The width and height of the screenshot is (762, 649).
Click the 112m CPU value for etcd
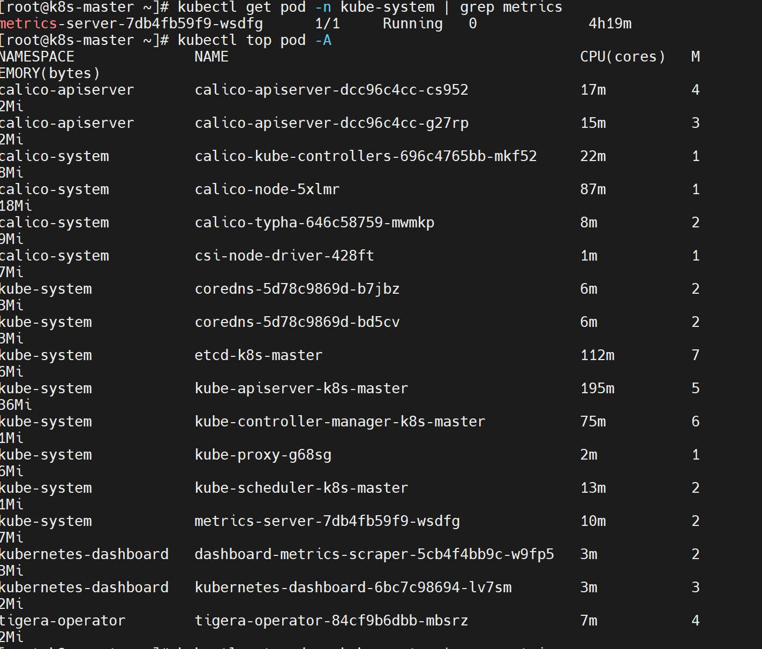click(x=597, y=355)
